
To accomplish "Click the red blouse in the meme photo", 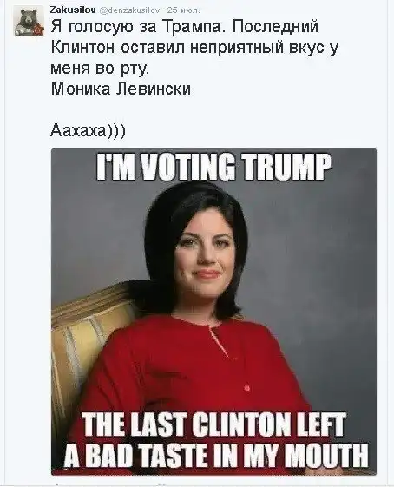I will [187, 366].
